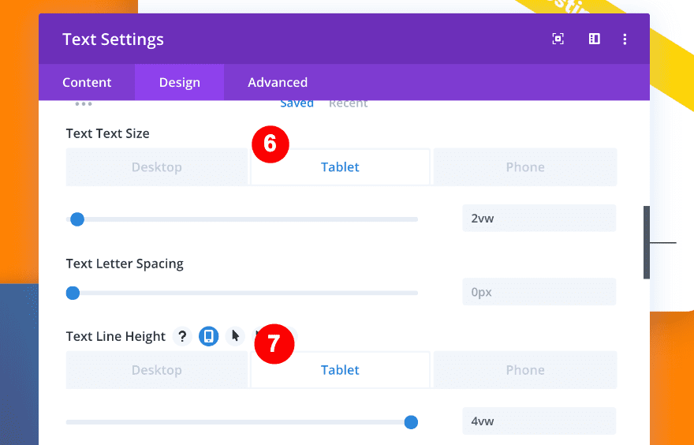Click the fullscreen expand modal icon
694x445 pixels.
pyautogui.click(x=558, y=39)
